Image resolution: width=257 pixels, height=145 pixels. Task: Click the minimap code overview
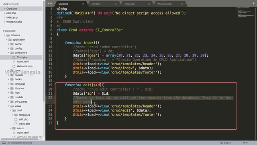click(x=245, y=12)
